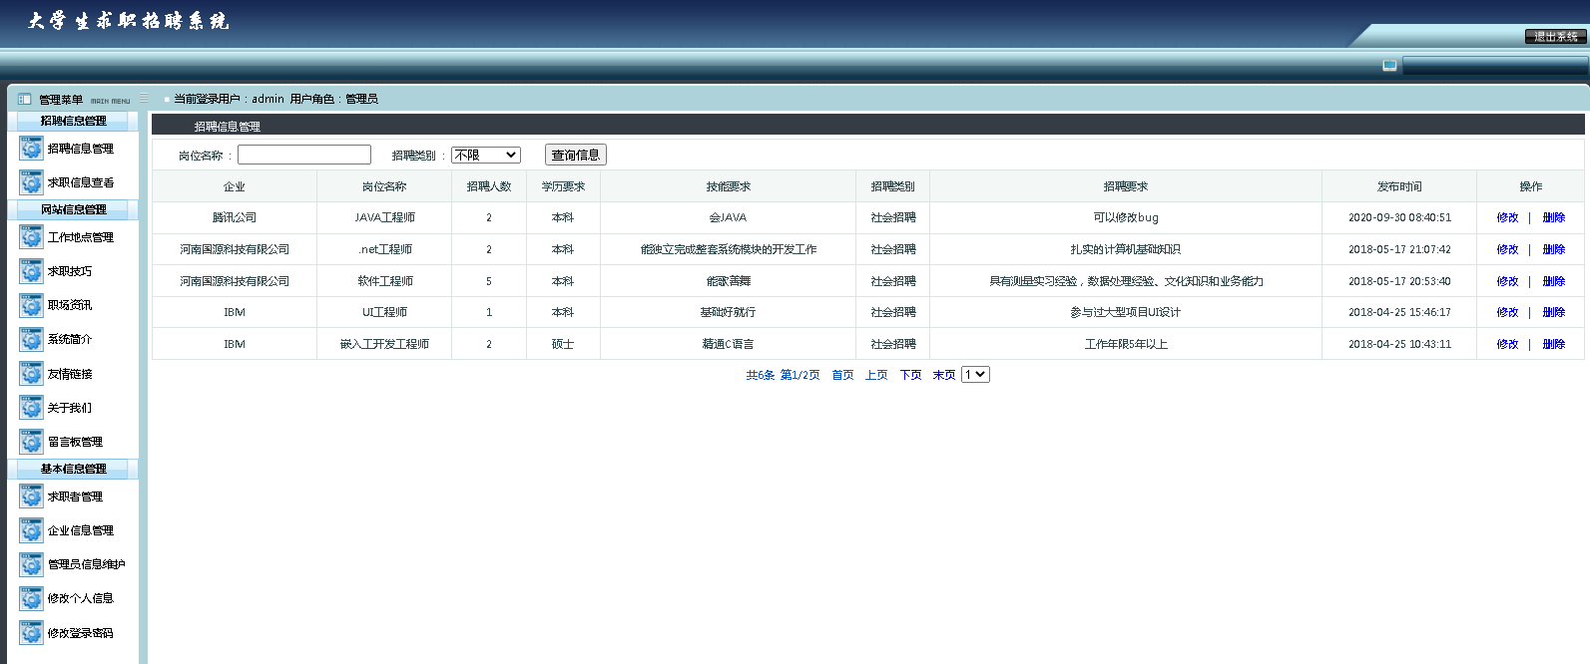Click the gear icon beside 管理员信息维护
This screenshot has width=1590, height=664.
click(31, 564)
